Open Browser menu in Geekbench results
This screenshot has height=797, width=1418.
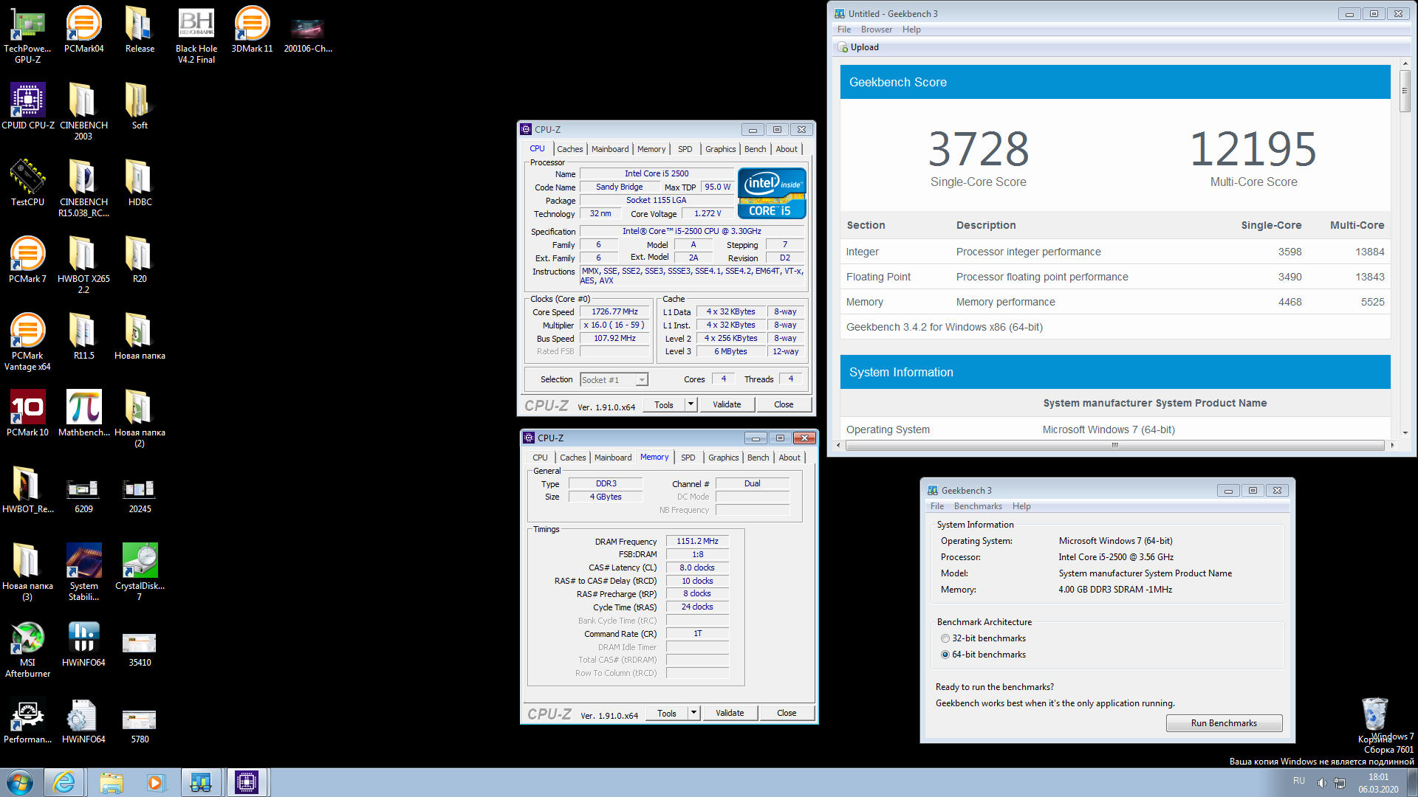876,30
